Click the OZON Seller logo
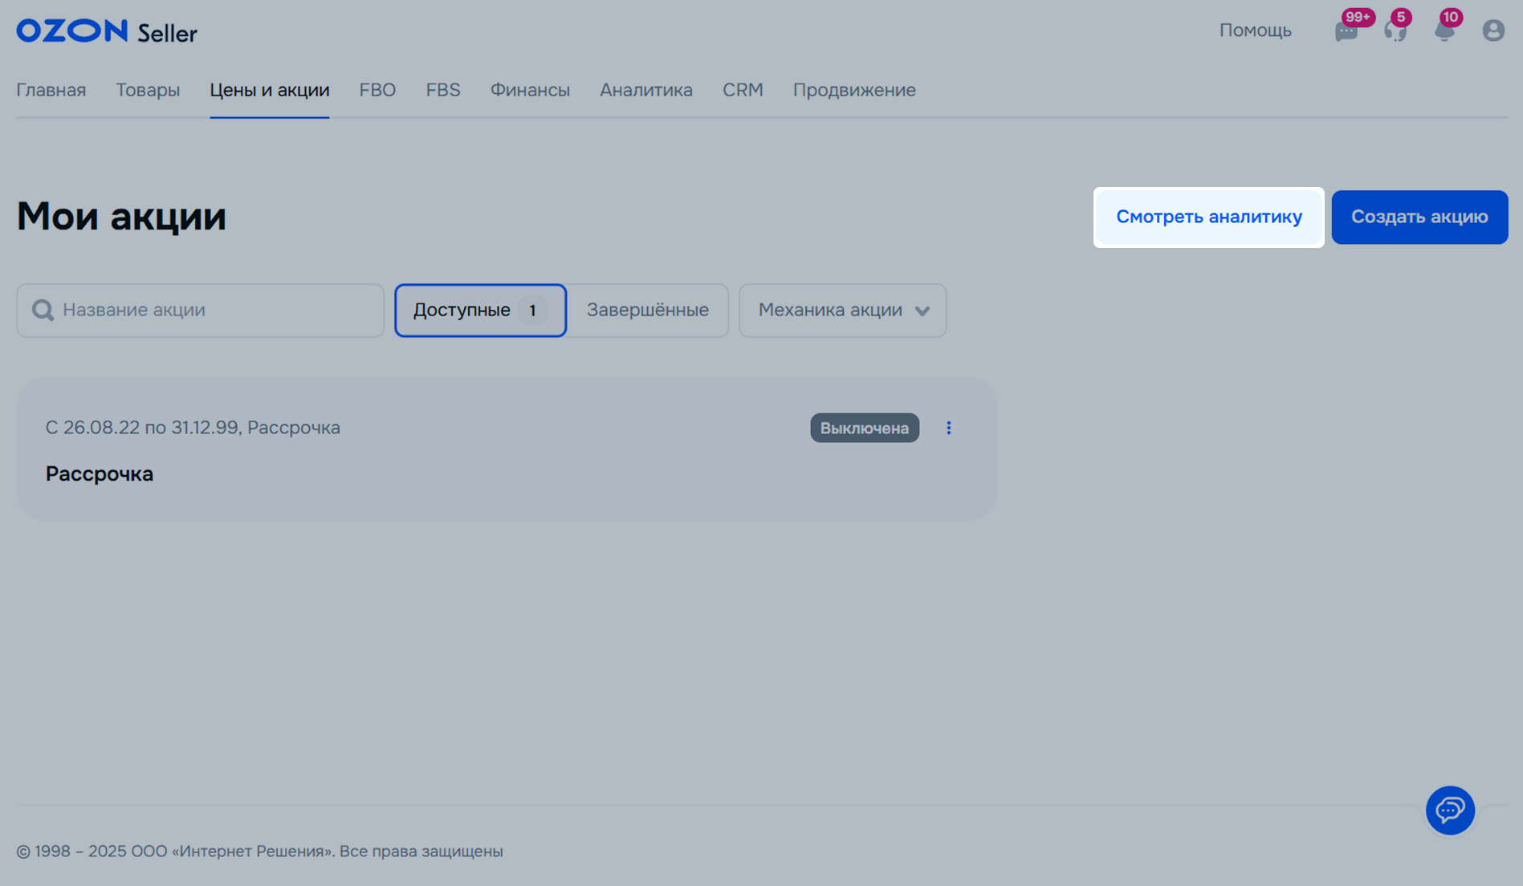 coord(107,31)
